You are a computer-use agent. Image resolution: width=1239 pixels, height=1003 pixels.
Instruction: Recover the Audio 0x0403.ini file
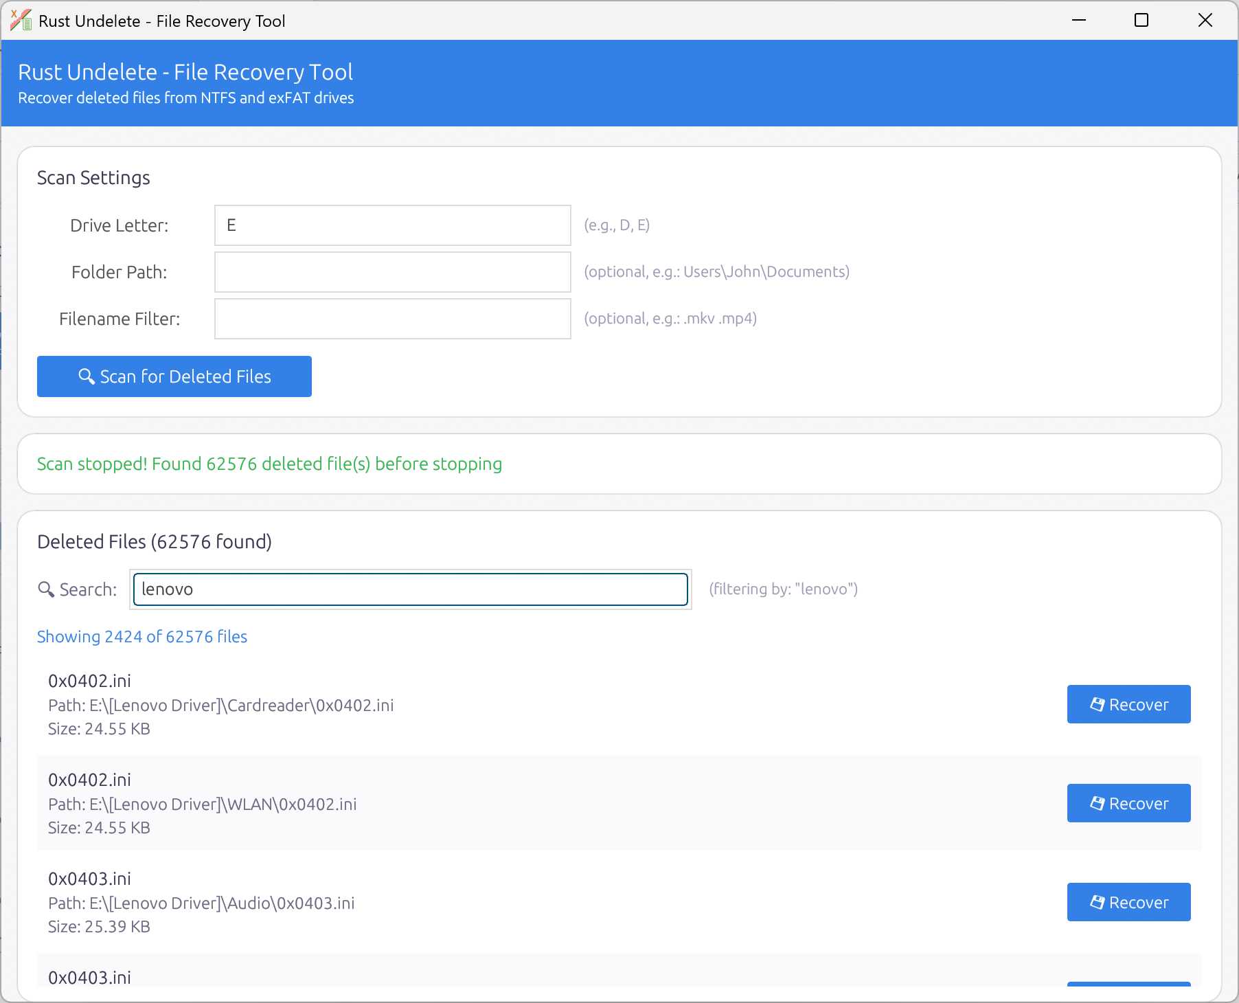1128,902
